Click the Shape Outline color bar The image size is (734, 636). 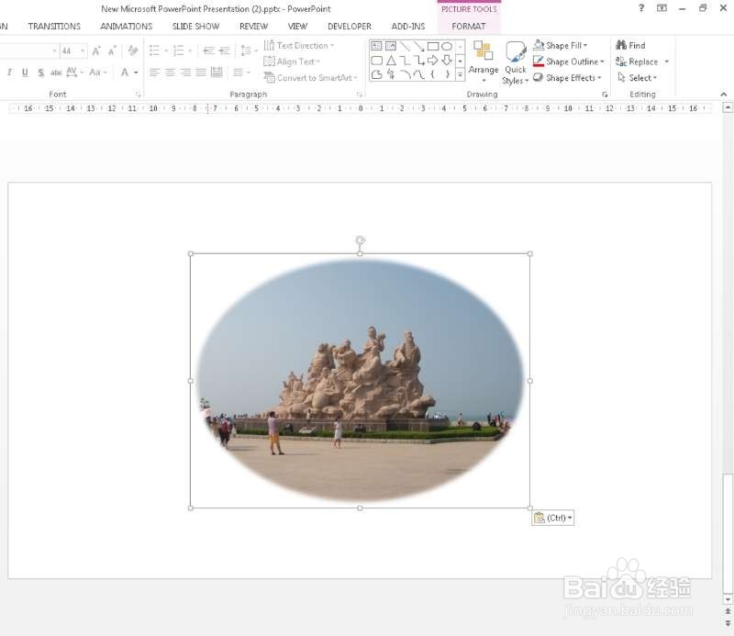[x=538, y=64]
